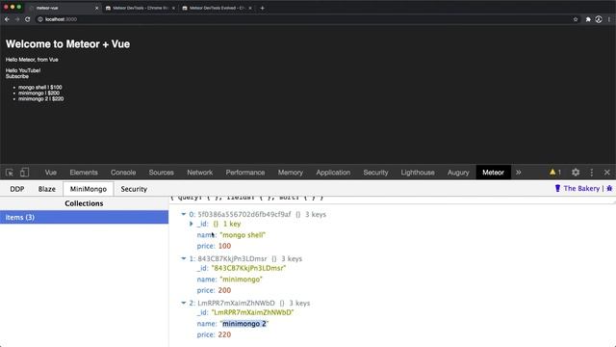Open the Application tab

333,173
